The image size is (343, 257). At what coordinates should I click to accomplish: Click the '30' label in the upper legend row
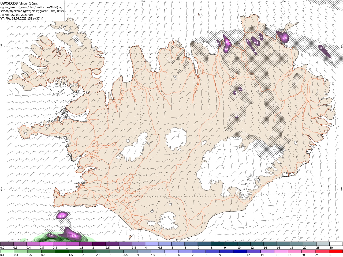click(331, 248)
